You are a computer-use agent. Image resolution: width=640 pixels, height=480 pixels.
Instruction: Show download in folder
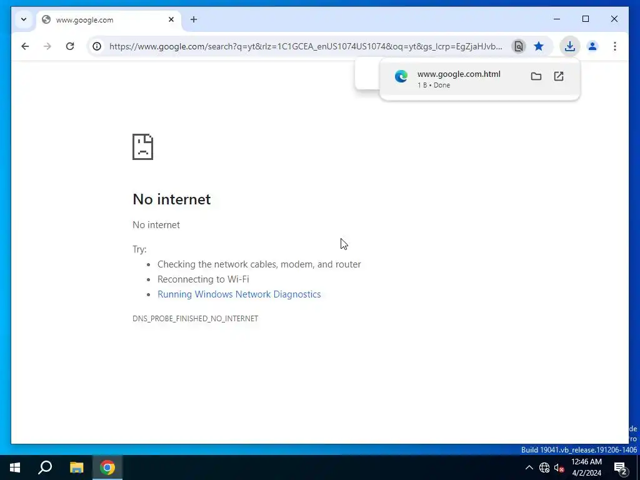coord(536,76)
